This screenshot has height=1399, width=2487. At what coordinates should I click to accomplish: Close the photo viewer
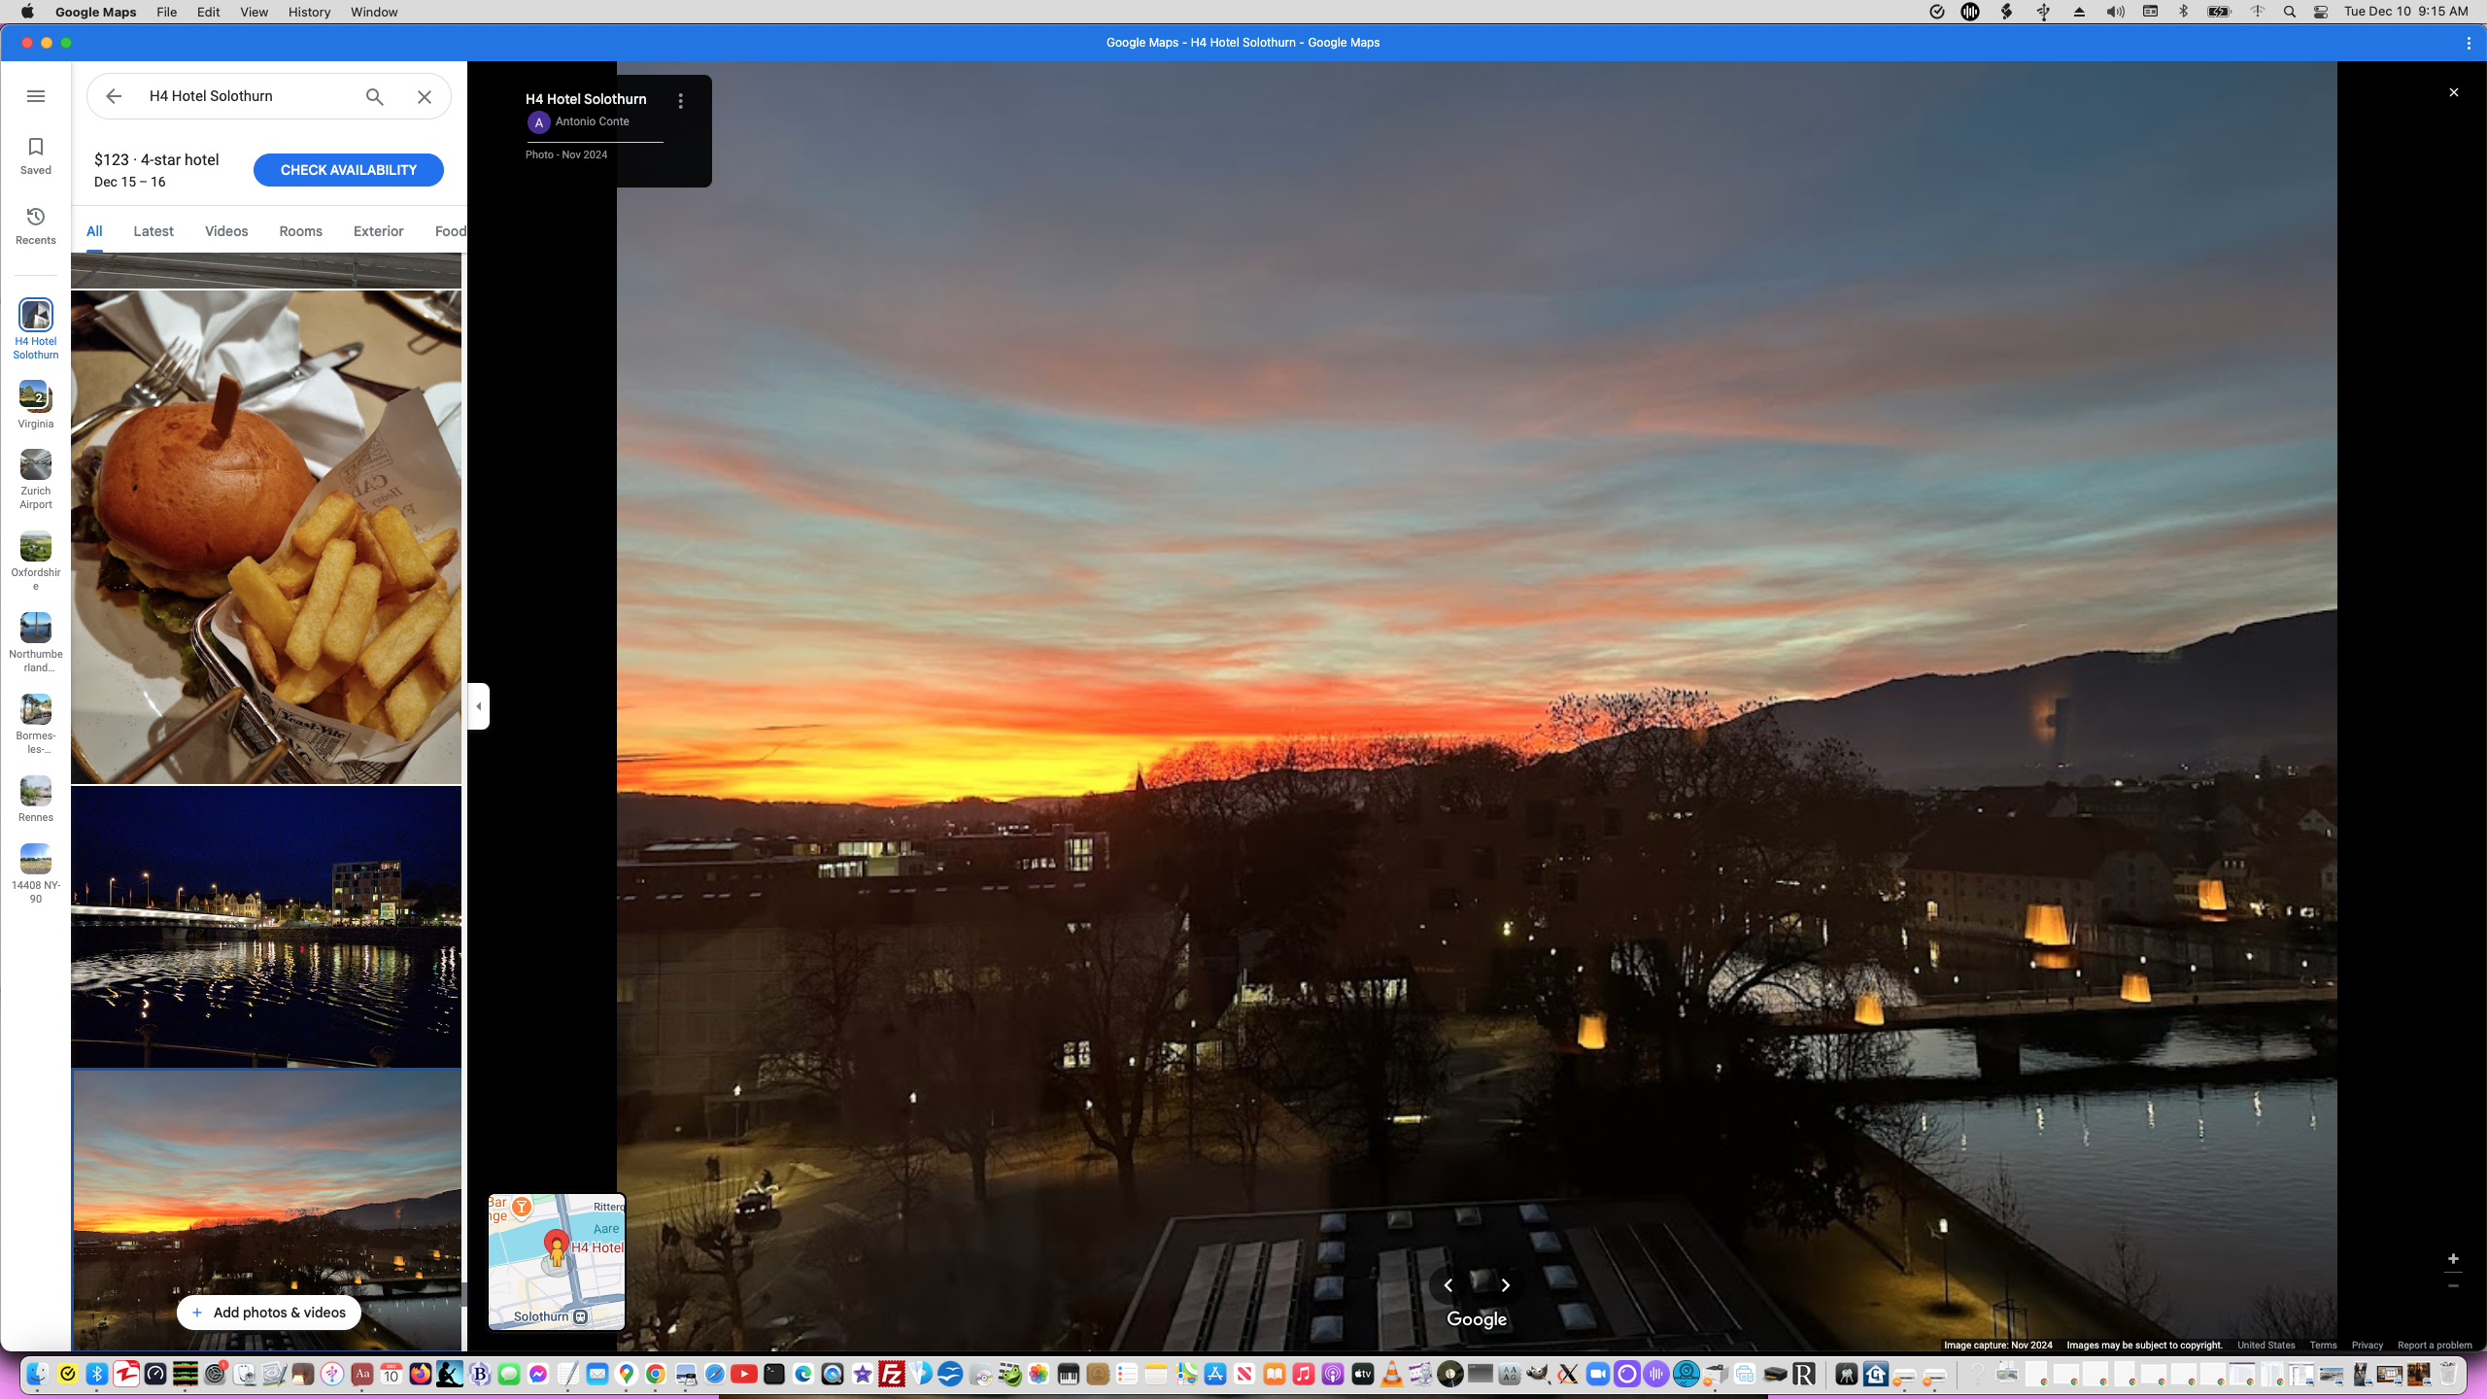(x=2454, y=92)
